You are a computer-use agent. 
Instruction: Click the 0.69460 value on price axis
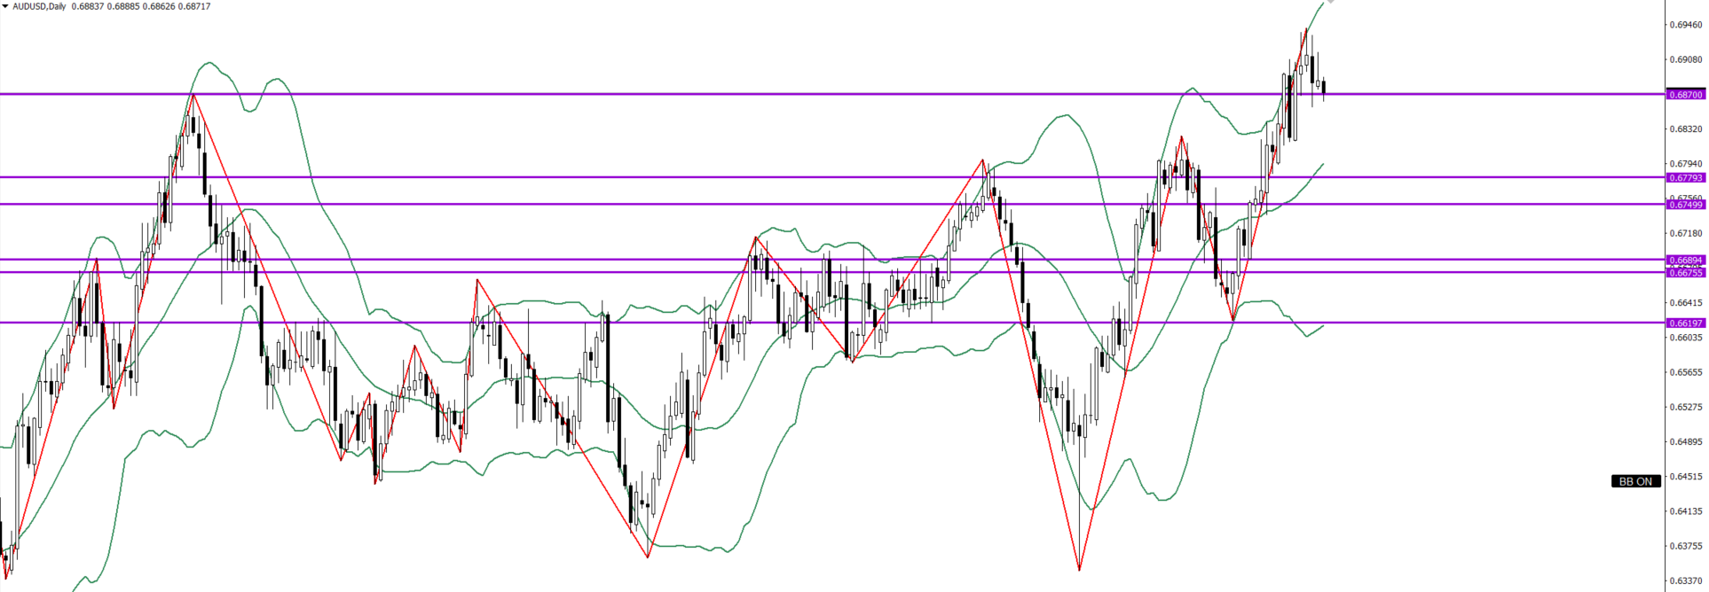(x=1685, y=25)
